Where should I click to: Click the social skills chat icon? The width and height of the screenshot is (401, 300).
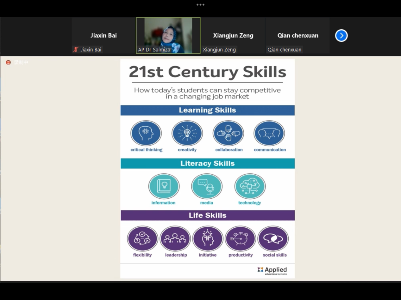tap(273, 239)
